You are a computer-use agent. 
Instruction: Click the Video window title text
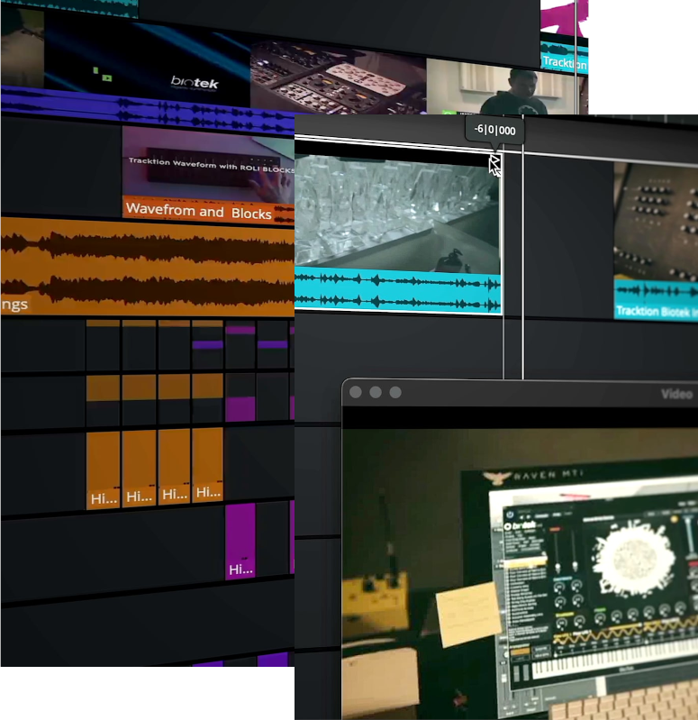pos(676,394)
